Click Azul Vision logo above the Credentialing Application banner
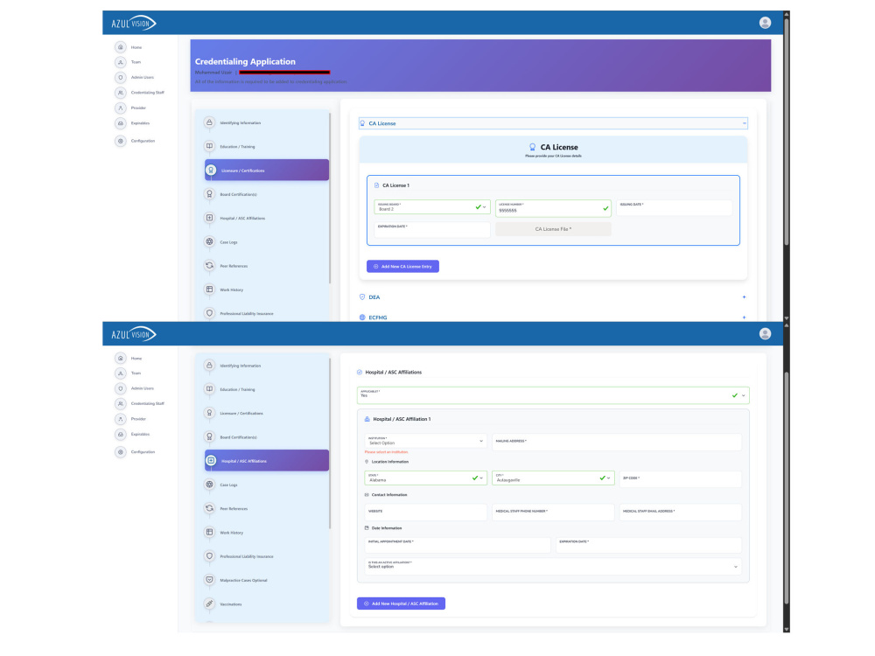The image size is (875, 656). (x=133, y=23)
